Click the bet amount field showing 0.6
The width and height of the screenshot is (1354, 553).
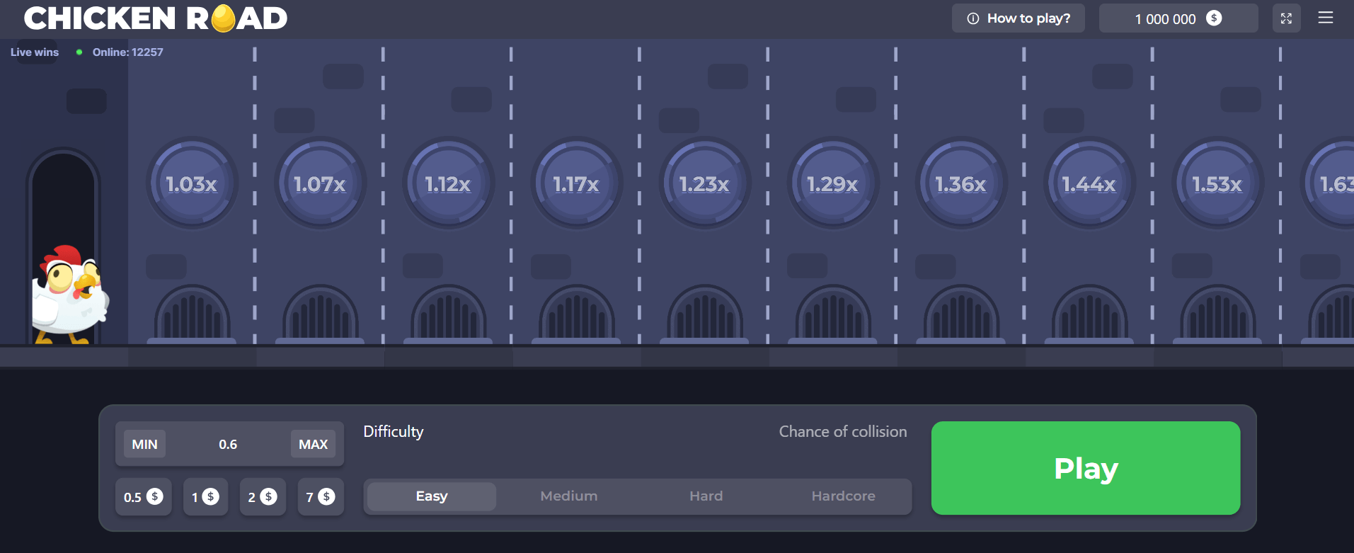[228, 444]
